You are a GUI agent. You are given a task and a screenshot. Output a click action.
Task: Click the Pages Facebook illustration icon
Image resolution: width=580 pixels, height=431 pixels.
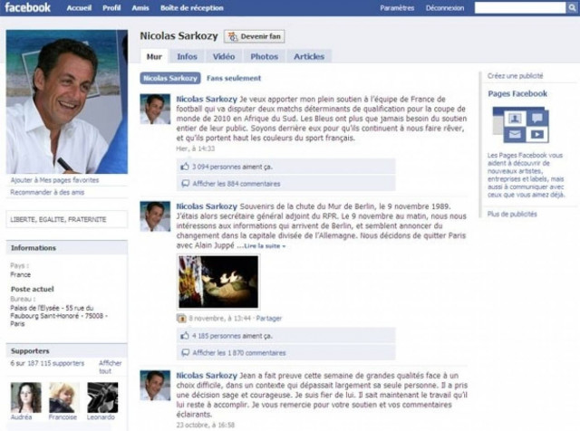pos(520,125)
